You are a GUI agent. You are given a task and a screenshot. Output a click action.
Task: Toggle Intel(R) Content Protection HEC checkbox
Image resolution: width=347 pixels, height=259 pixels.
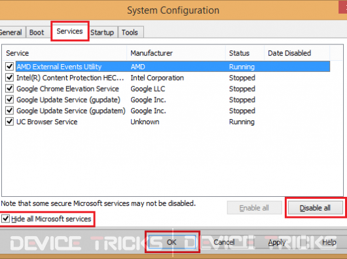(x=9, y=77)
